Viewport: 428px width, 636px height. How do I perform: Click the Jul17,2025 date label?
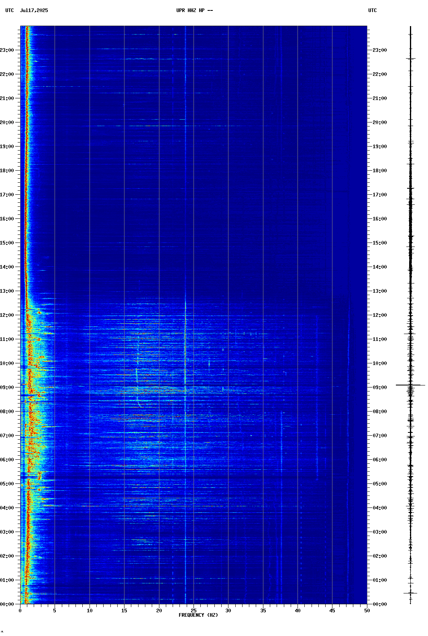[34, 10]
